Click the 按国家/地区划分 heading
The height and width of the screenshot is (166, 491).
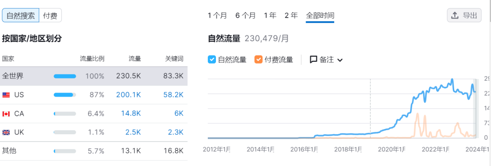pyautogui.click(x=32, y=39)
